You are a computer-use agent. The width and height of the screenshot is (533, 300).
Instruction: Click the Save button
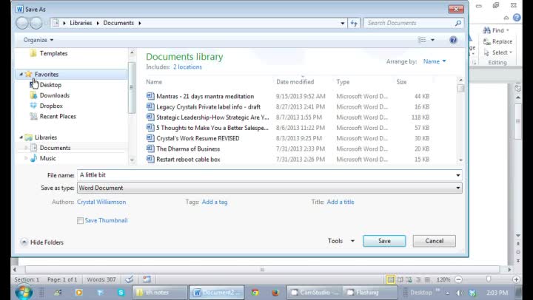tap(384, 241)
